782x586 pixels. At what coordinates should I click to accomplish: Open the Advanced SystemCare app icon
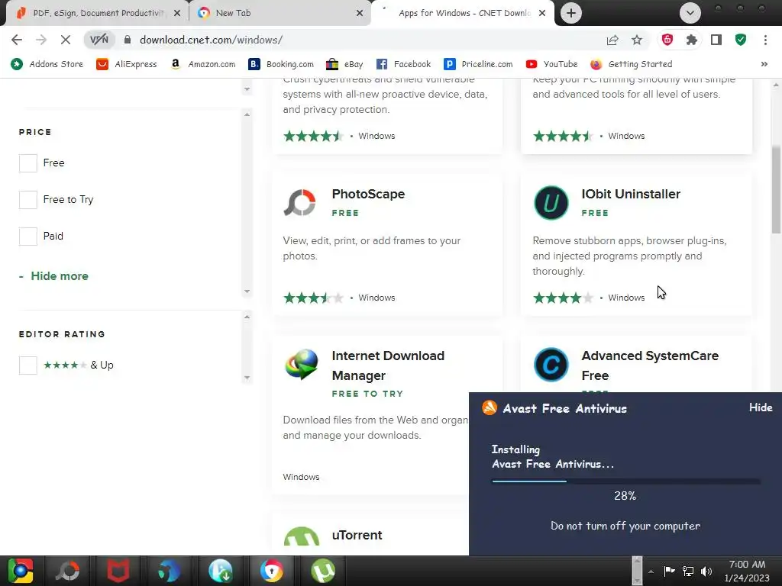coord(551,364)
